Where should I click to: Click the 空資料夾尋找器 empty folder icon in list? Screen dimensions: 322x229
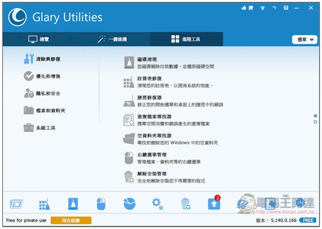(x=129, y=139)
